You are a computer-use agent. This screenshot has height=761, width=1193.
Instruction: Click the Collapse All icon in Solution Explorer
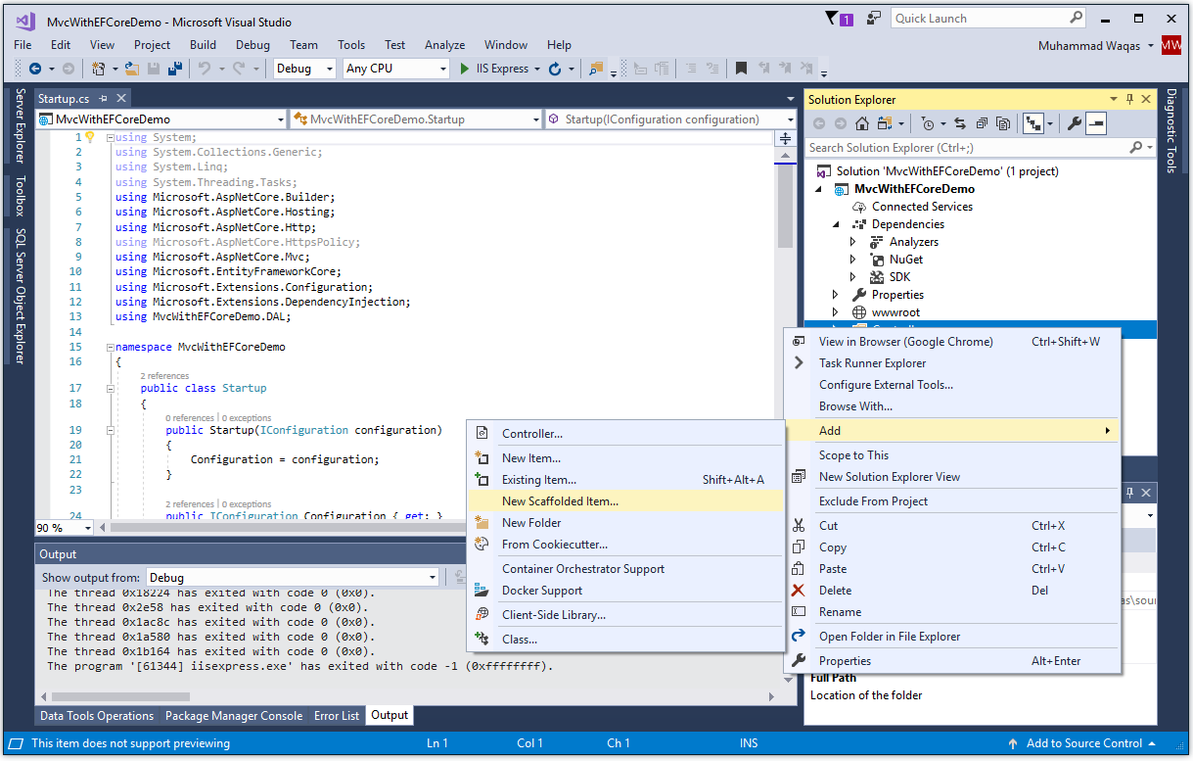coord(982,123)
